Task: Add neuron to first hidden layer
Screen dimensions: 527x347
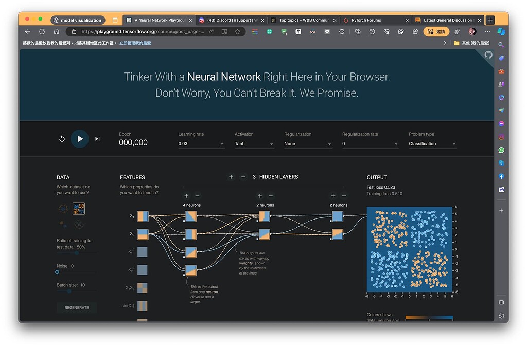Action: (186, 196)
